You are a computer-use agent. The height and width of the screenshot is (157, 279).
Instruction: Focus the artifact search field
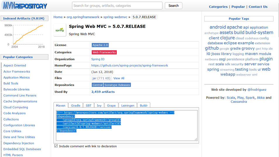117,6
